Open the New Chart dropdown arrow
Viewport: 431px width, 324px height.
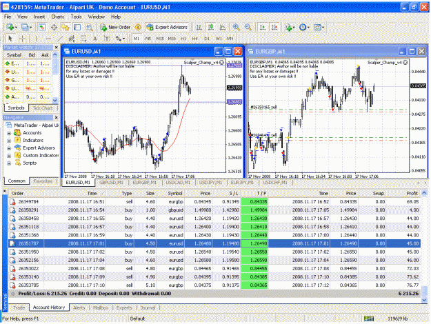[16, 28]
